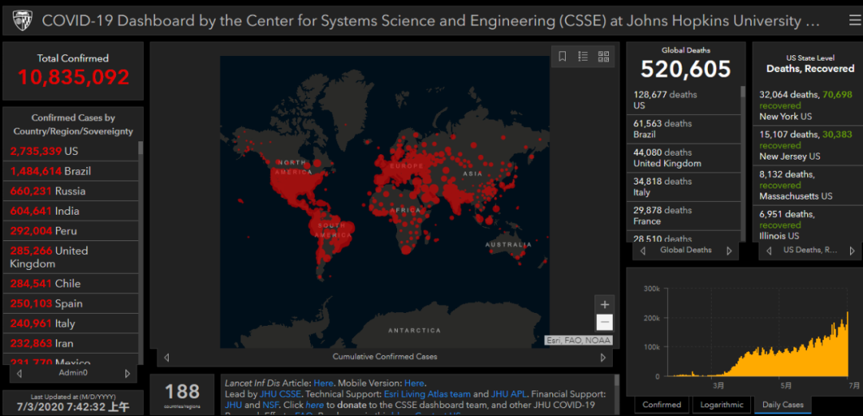Select Spain in confirmed cases list

click(x=70, y=303)
